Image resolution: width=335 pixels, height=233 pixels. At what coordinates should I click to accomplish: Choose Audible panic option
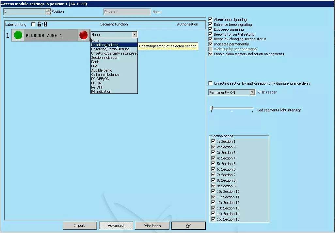point(114,70)
